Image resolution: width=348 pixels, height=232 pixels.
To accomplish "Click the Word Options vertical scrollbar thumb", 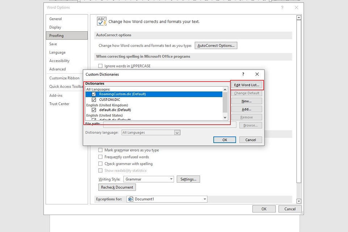I will 299,101.
